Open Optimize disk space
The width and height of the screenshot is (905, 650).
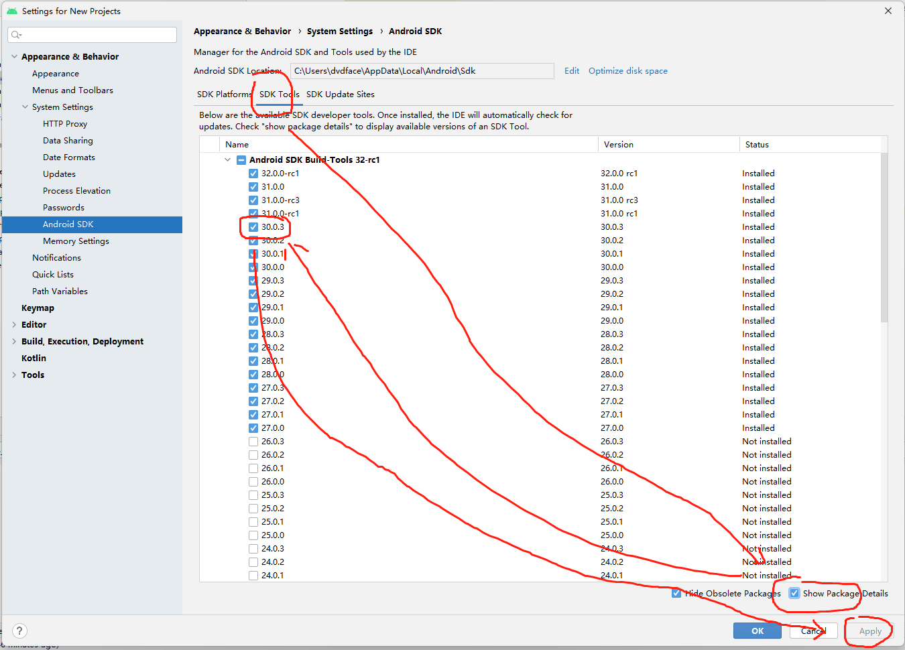coord(627,70)
